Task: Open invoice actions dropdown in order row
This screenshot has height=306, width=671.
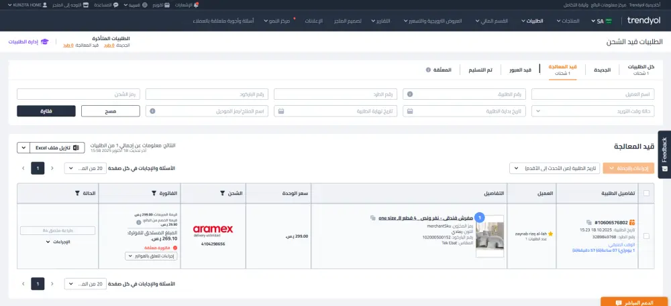Action: (x=151, y=256)
